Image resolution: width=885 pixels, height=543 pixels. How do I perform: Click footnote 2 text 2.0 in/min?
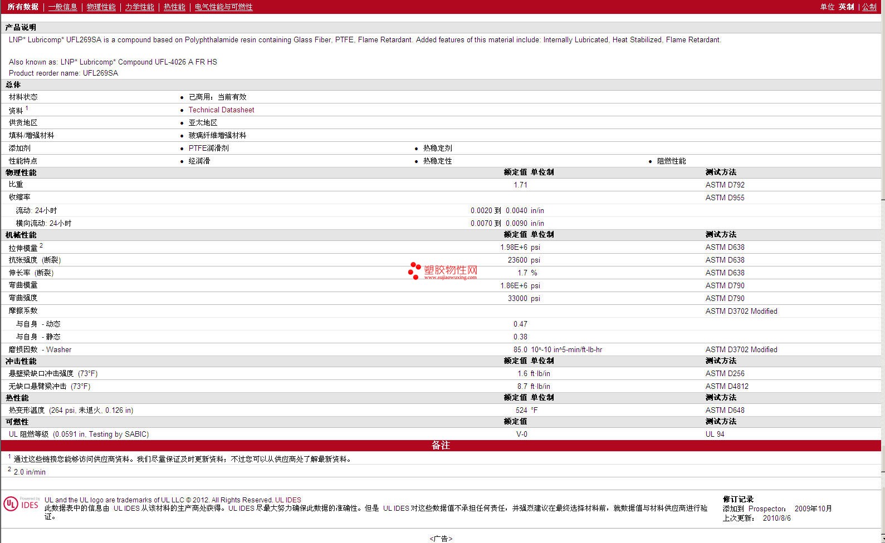tap(30, 472)
